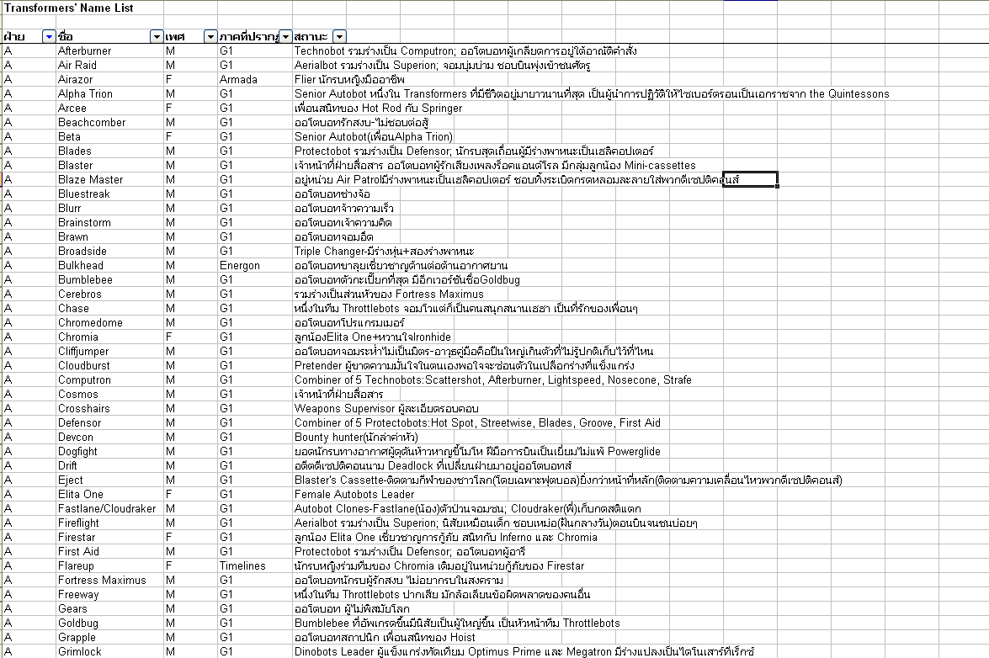Select the "Combiner of 5 Technobots" description cell
Screen dimensions: 989x658
pos(492,380)
